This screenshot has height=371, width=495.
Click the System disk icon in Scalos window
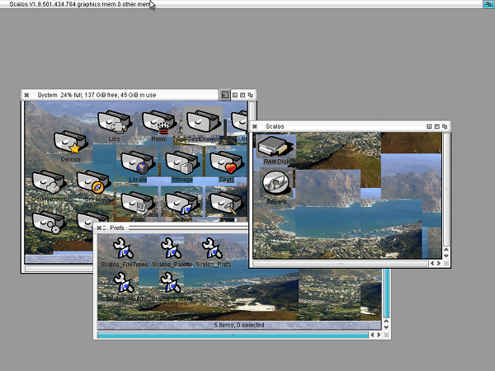[274, 184]
